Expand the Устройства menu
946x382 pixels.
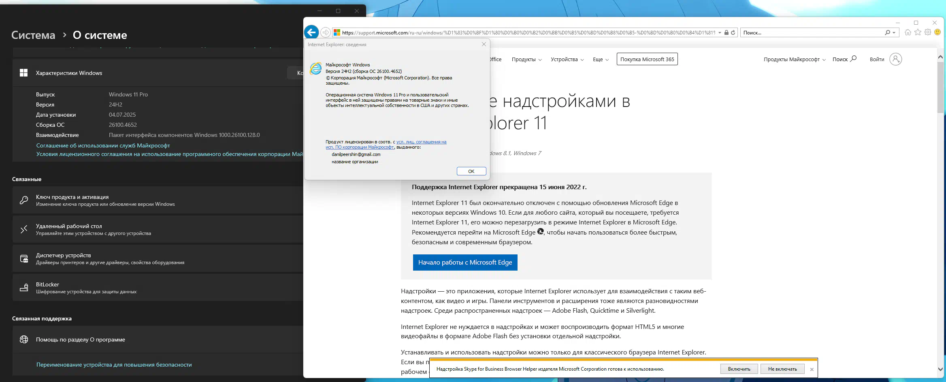point(567,59)
